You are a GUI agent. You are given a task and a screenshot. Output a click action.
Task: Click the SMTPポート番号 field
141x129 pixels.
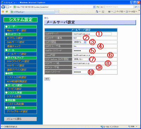click(77, 38)
